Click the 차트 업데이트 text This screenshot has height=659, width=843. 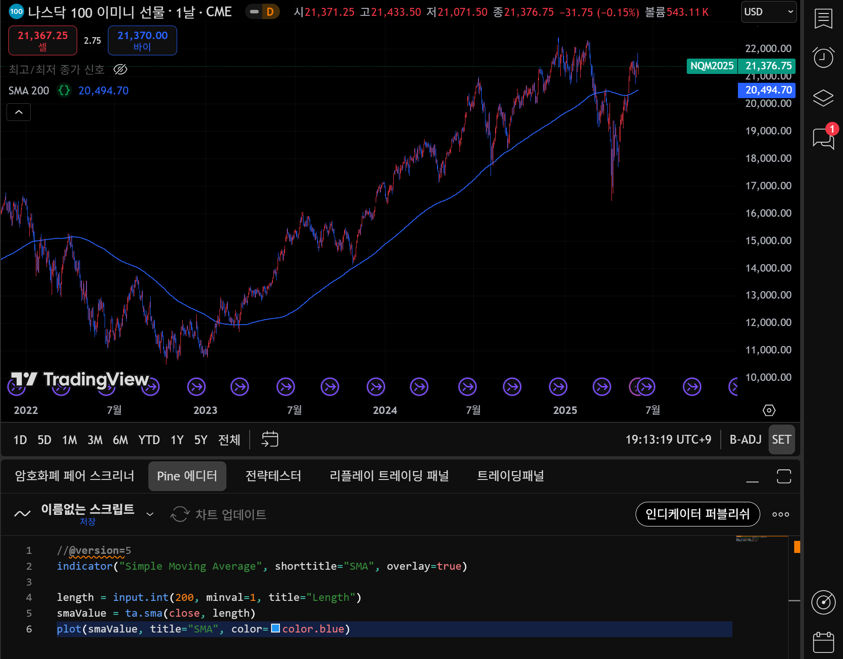coord(231,514)
